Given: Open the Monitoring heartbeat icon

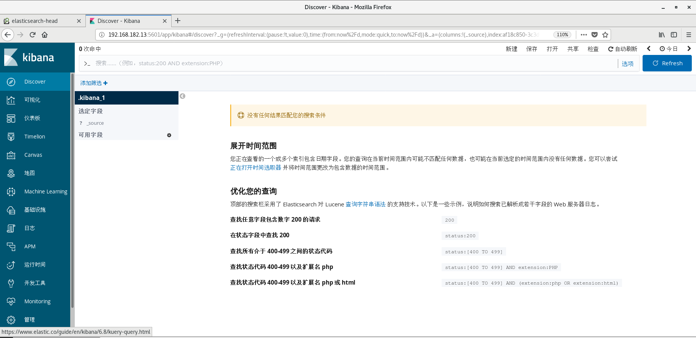Looking at the screenshot, I should 11,301.
